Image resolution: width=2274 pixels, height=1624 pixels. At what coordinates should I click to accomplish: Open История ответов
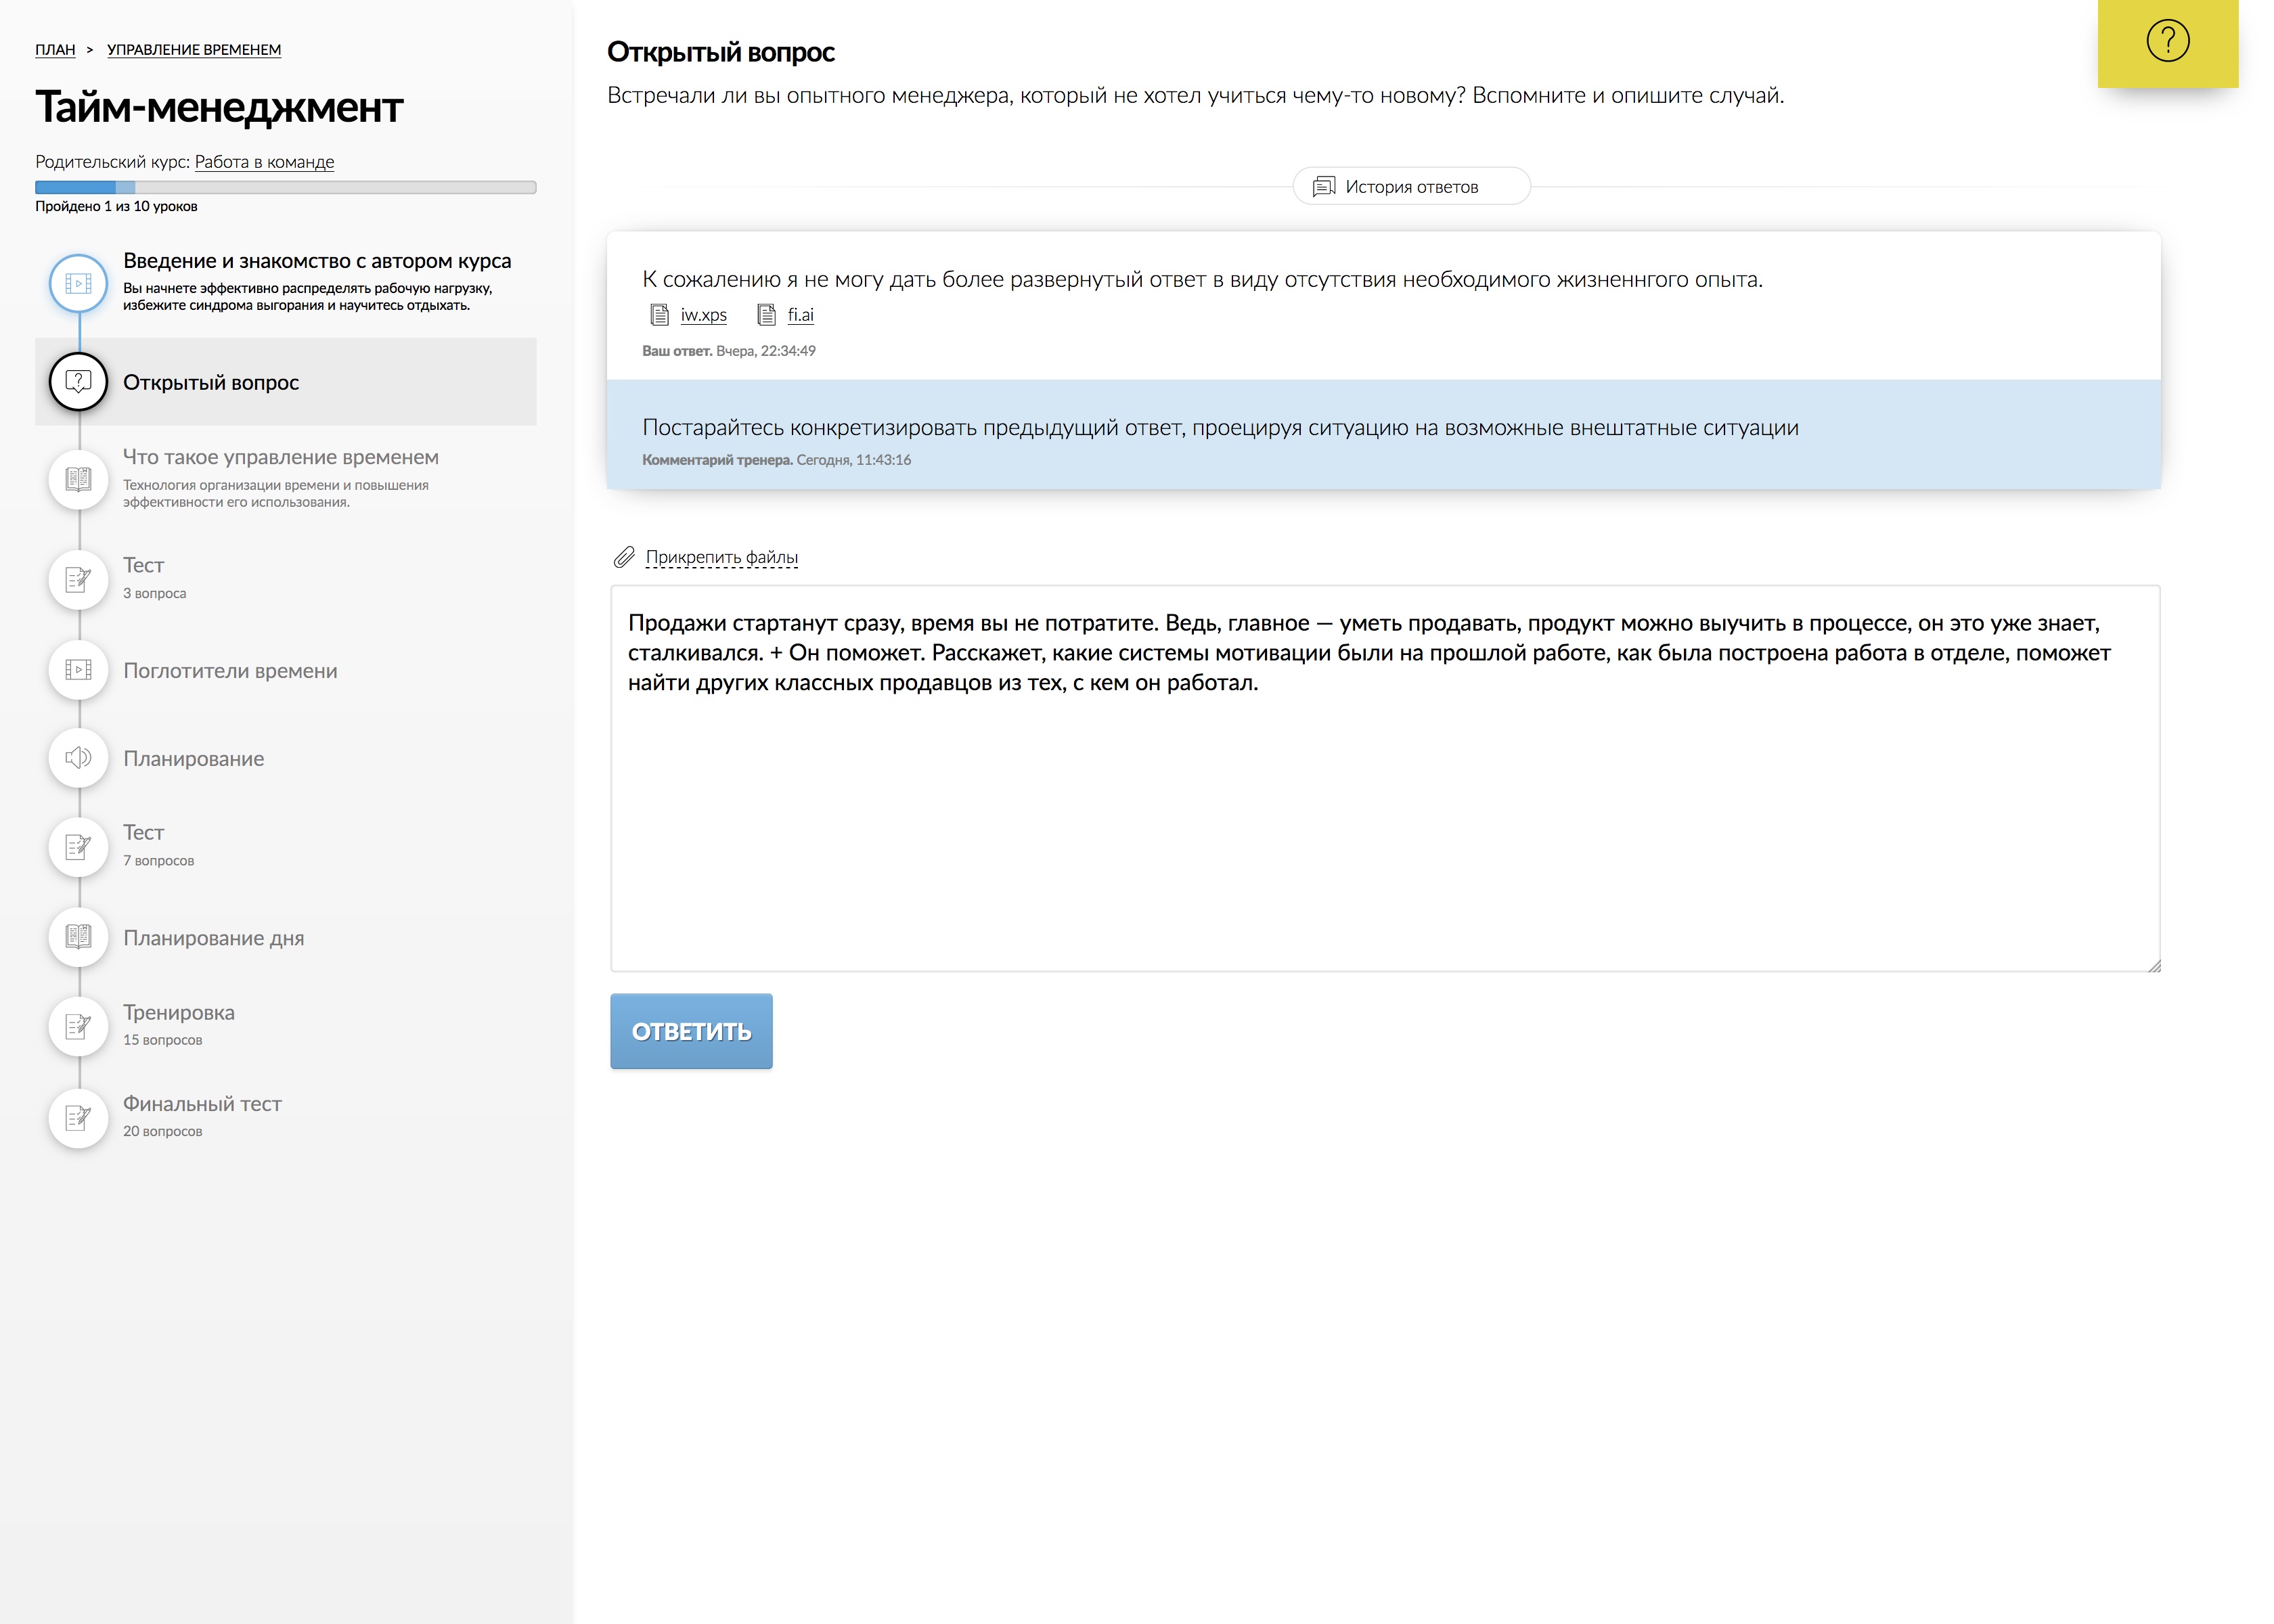click(1410, 187)
